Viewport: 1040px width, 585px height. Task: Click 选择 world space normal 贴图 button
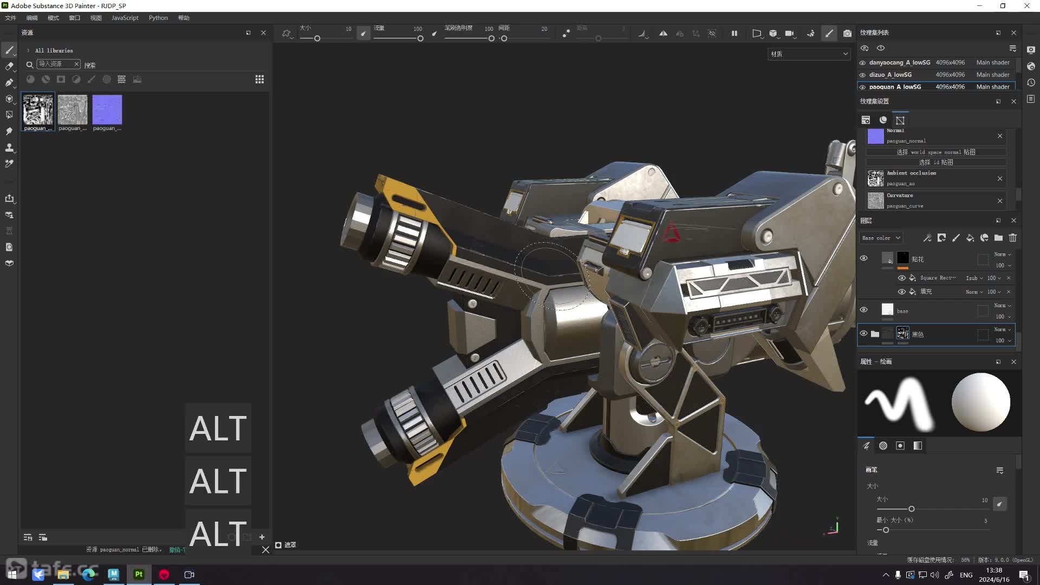point(936,152)
